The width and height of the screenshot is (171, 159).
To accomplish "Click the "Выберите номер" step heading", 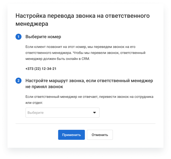I will [43, 37].
